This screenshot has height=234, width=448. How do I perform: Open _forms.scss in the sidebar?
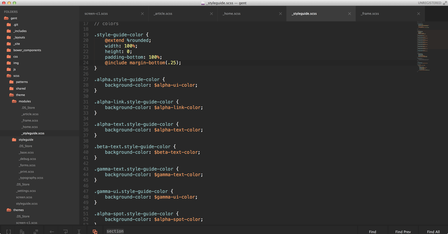click(x=27, y=165)
